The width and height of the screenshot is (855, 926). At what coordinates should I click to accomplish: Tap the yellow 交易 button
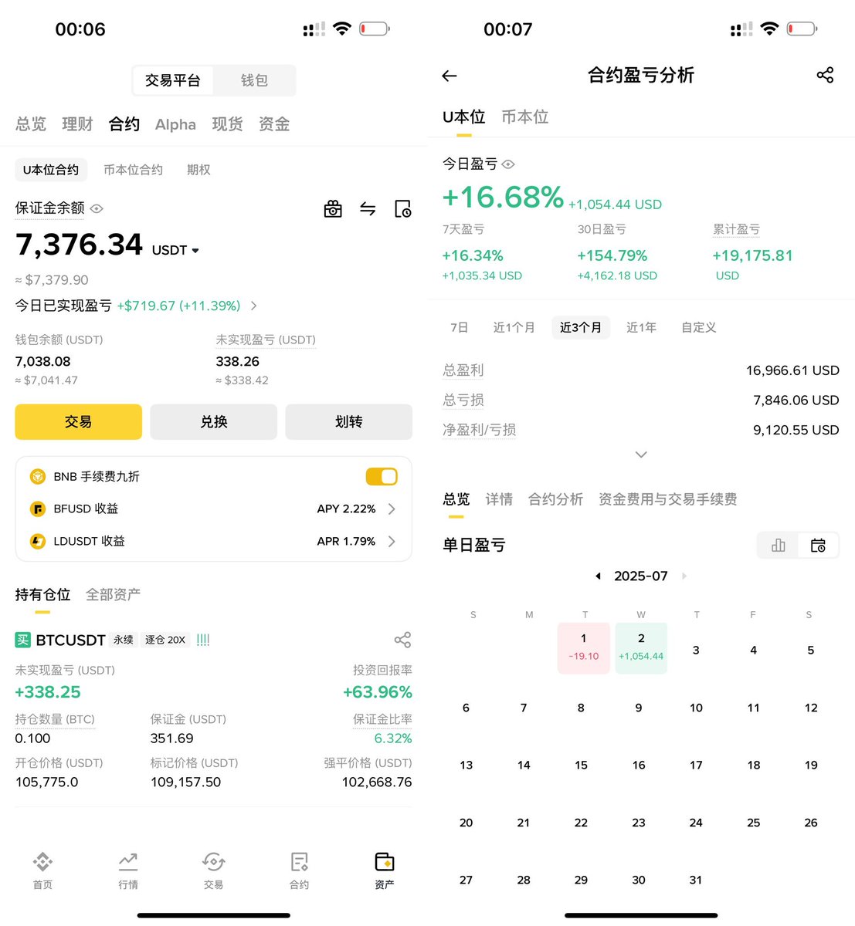79,422
